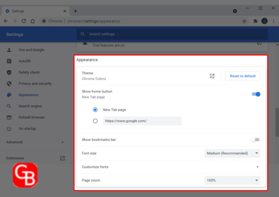The width and height of the screenshot is (279, 197).
Task: Open On startup settings
Action: [27, 129]
